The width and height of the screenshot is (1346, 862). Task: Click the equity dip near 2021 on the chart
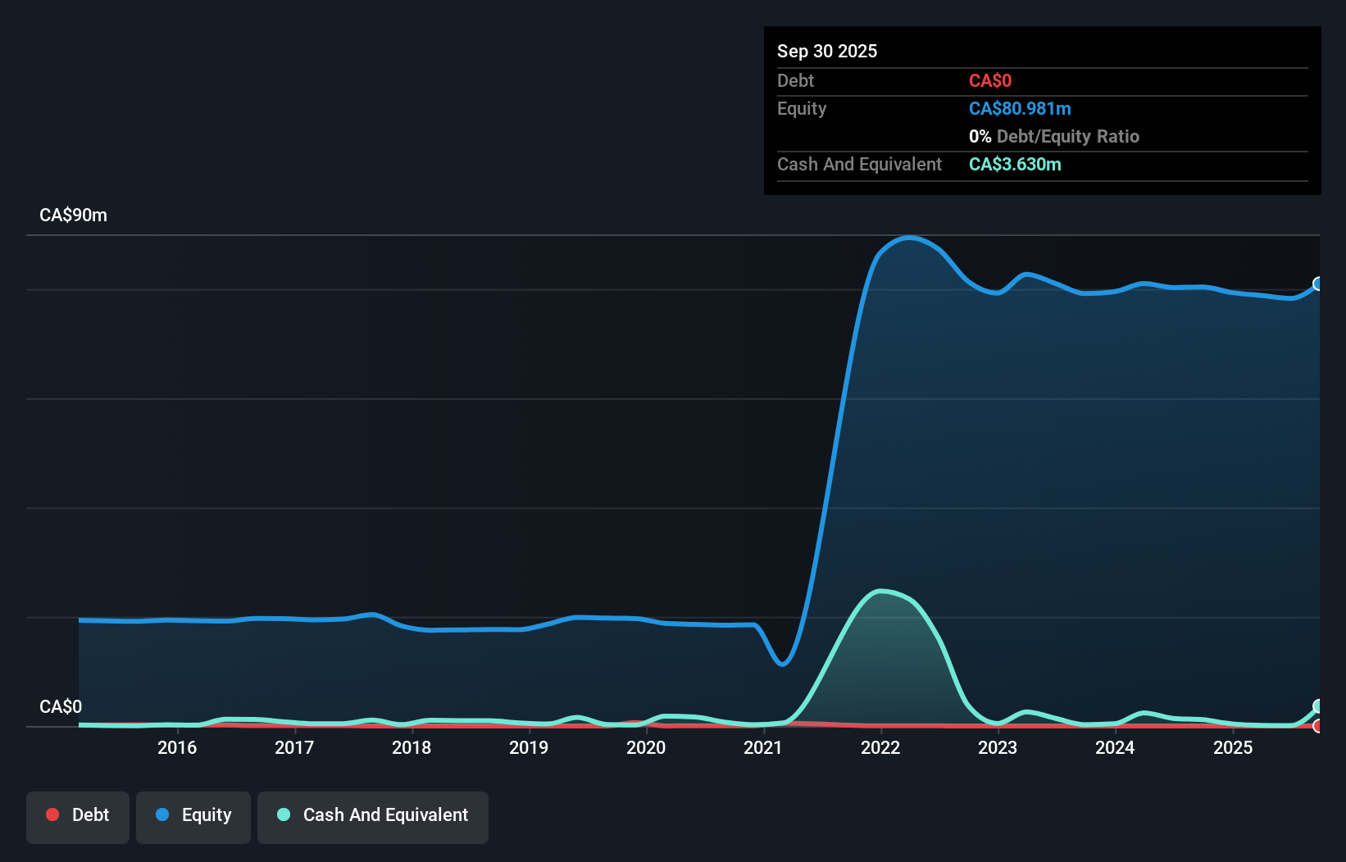pyautogui.click(x=783, y=665)
